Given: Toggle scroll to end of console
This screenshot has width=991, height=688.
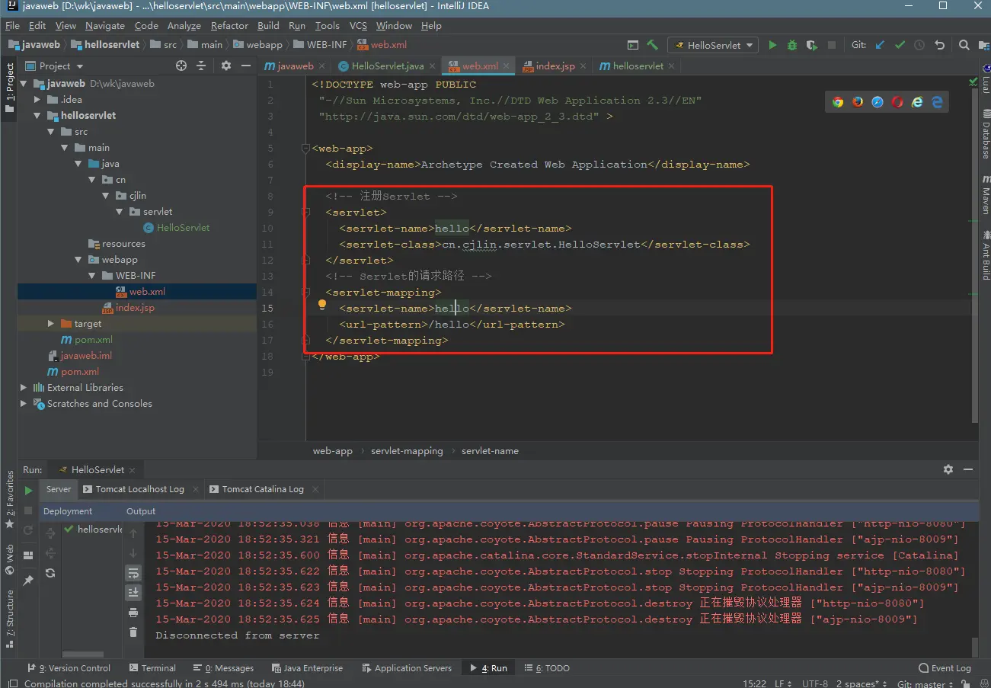Looking at the screenshot, I should click(133, 592).
